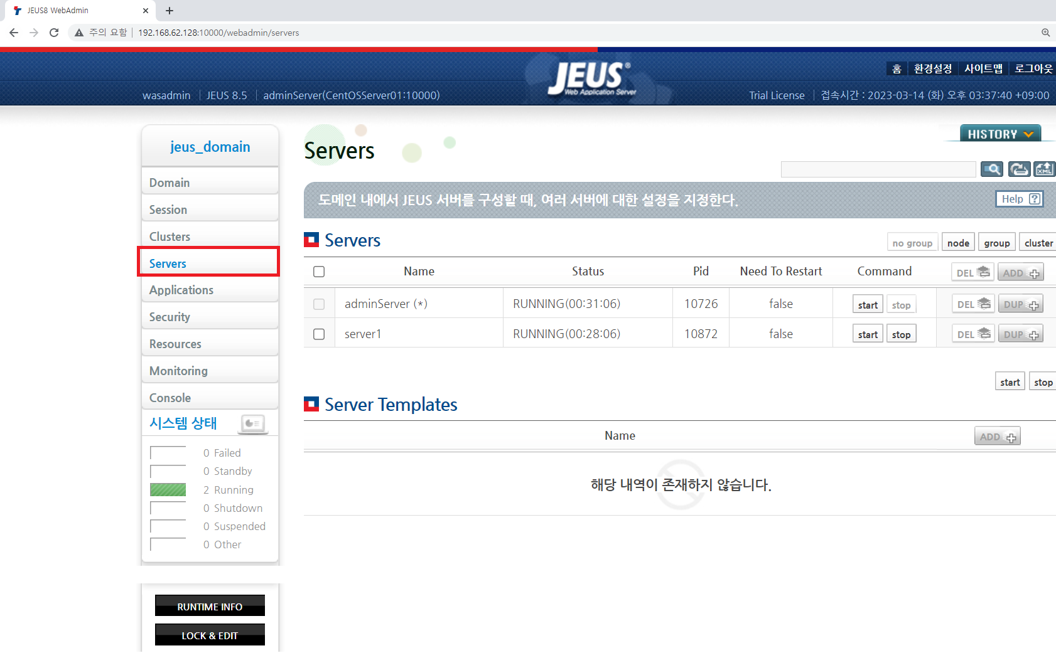1056x653 pixels.
Task: Click the refresh icon beside search
Action: click(1019, 169)
